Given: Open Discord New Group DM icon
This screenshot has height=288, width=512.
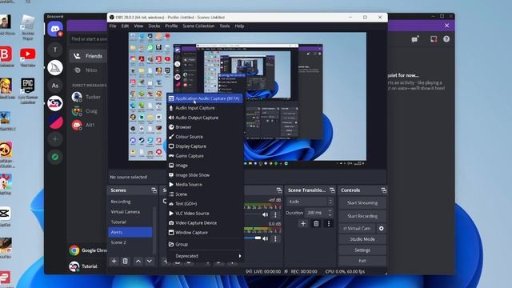Looking at the screenshot, I should tap(414, 39).
